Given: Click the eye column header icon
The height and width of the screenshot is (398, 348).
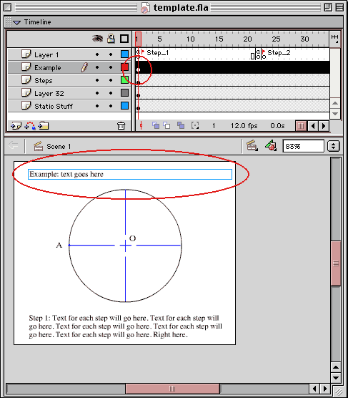Looking at the screenshot, I should click(x=97, y=39).
